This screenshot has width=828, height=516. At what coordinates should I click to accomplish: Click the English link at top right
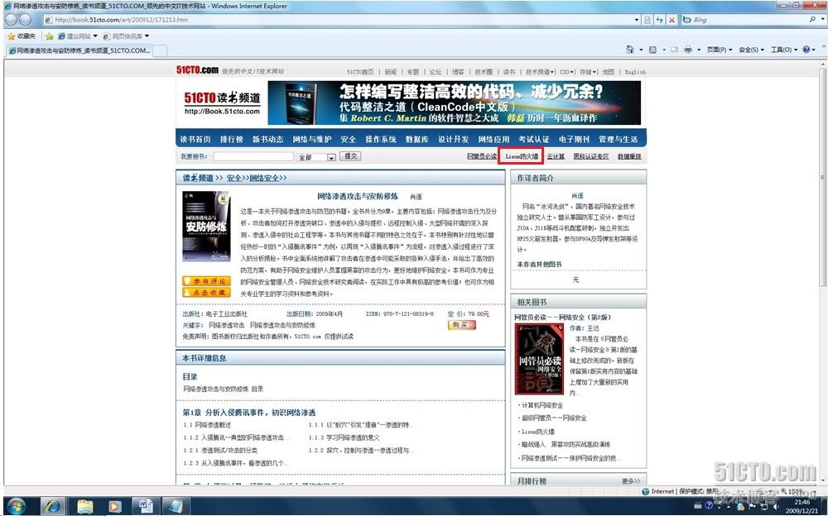[x=635, y=72]
